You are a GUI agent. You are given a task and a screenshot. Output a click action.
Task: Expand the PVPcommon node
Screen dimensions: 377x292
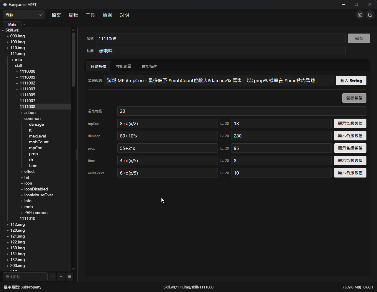(x=22, y=213)
